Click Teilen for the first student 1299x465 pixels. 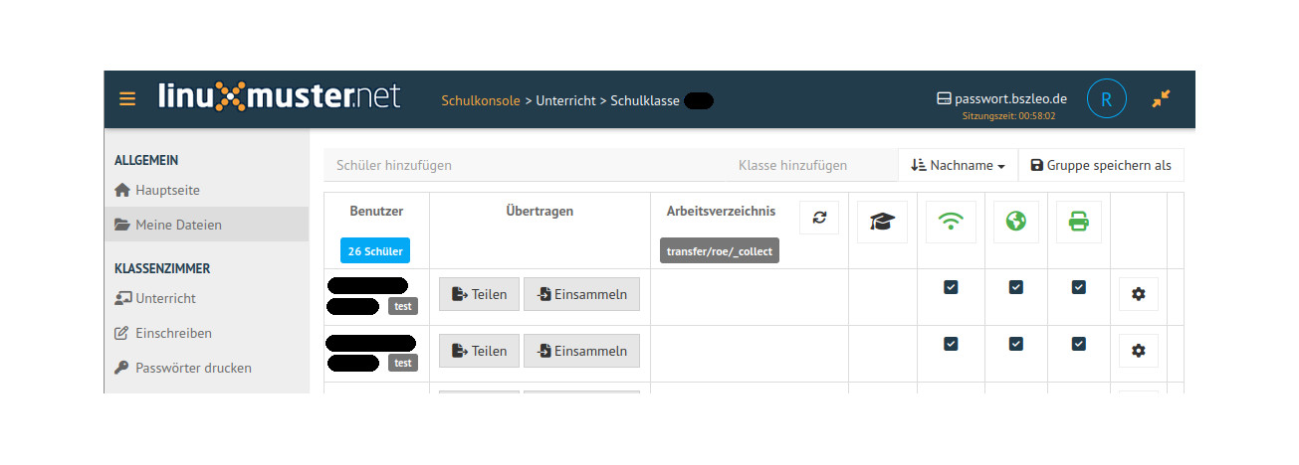479,294
